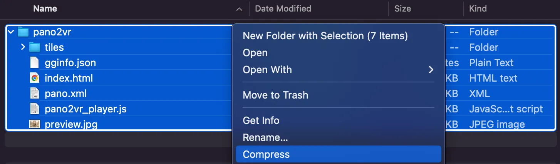Click the pano2vr folder icon

(23, 32)
